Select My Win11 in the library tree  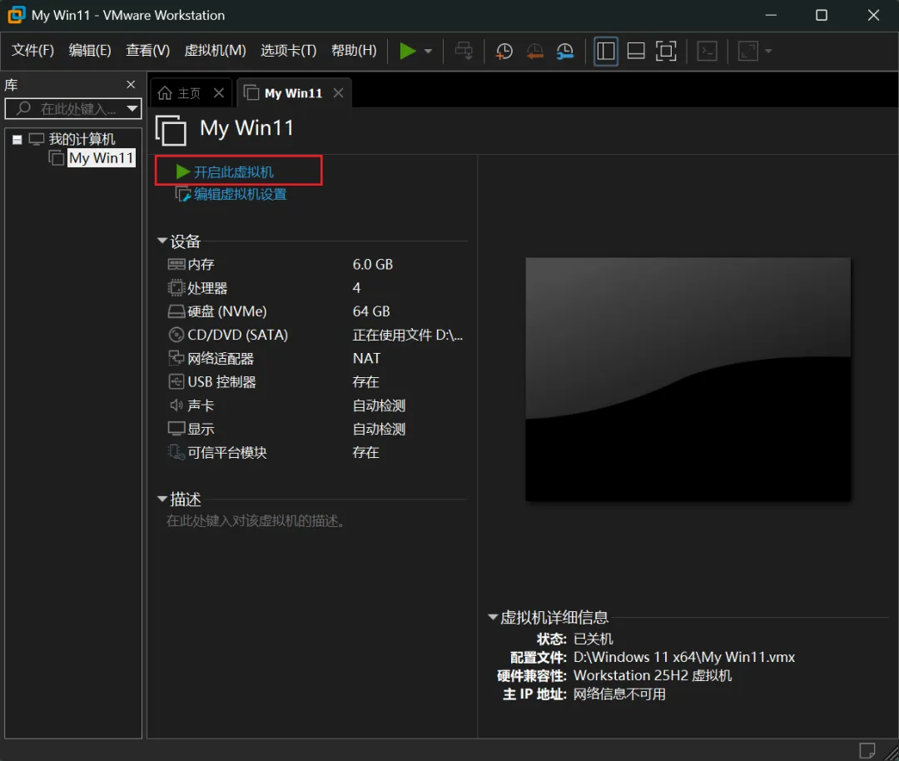102,157
